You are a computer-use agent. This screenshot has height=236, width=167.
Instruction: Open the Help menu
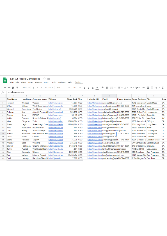(70, 82)
